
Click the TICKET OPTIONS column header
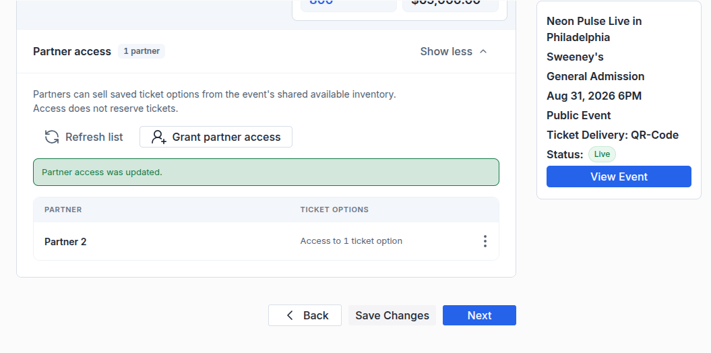[334, 210]
